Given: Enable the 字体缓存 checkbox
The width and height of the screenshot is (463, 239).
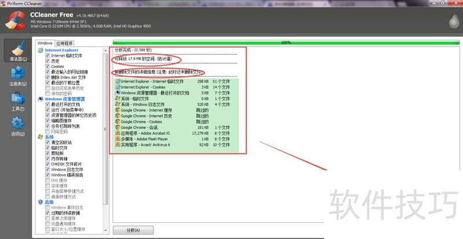Looking at the screenshot, I should [47, 186].
